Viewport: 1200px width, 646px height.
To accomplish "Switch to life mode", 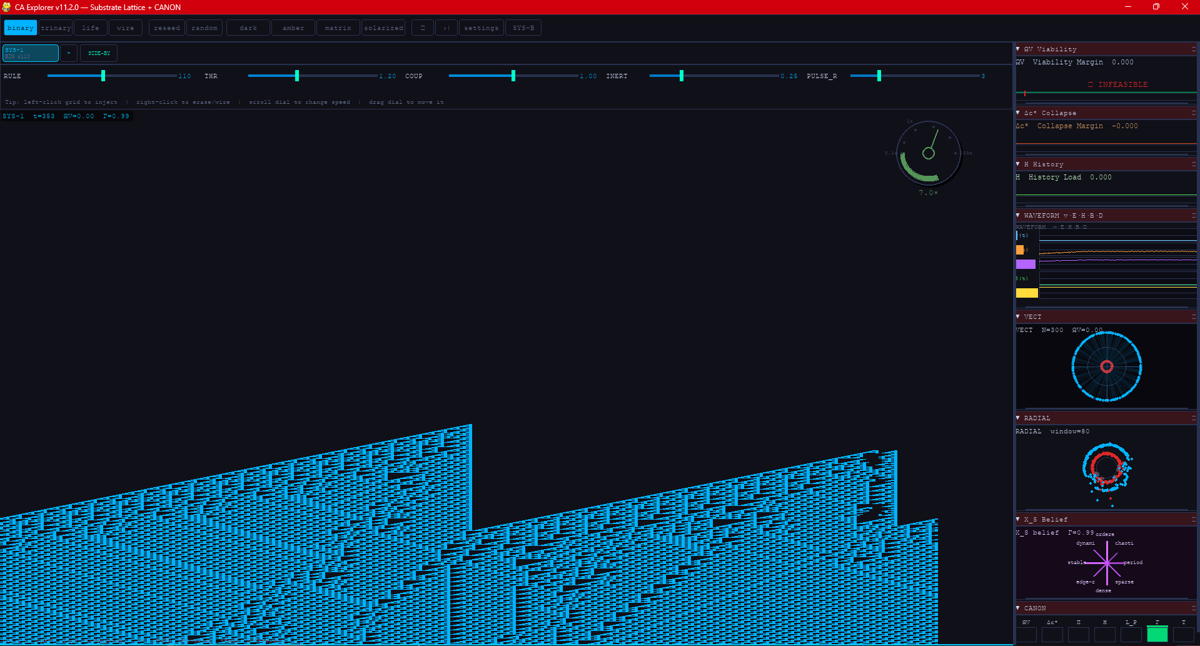I will point(91,28).
